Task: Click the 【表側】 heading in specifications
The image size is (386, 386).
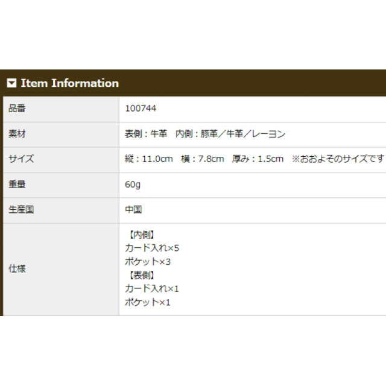Action: click(x=142, y=275)
